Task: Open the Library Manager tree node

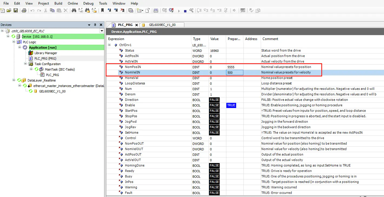Action: (x=46, y=53)
